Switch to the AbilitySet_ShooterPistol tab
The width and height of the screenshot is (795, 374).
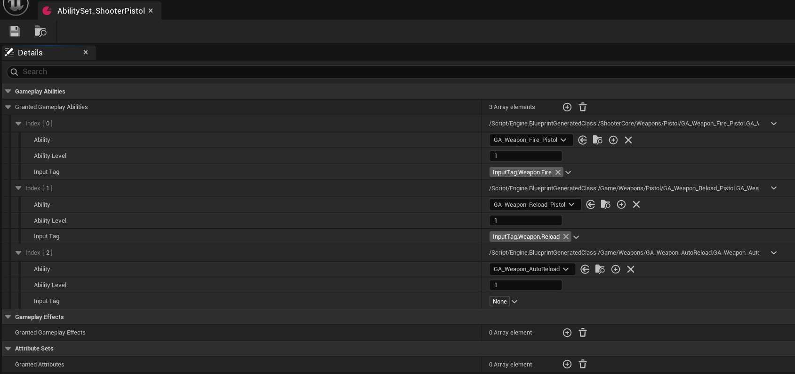[101, 11]
